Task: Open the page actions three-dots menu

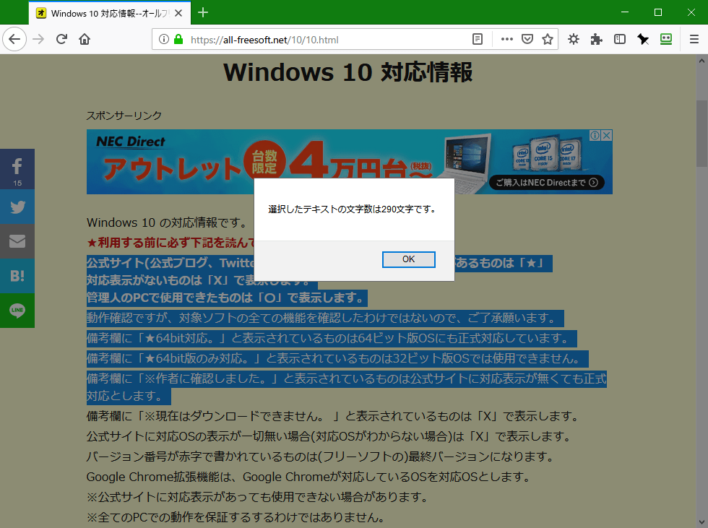Action: click(x=506, y=39)
